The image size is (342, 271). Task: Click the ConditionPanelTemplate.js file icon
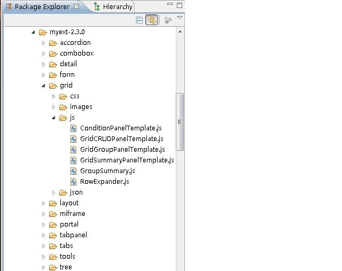tap(74, 128)
